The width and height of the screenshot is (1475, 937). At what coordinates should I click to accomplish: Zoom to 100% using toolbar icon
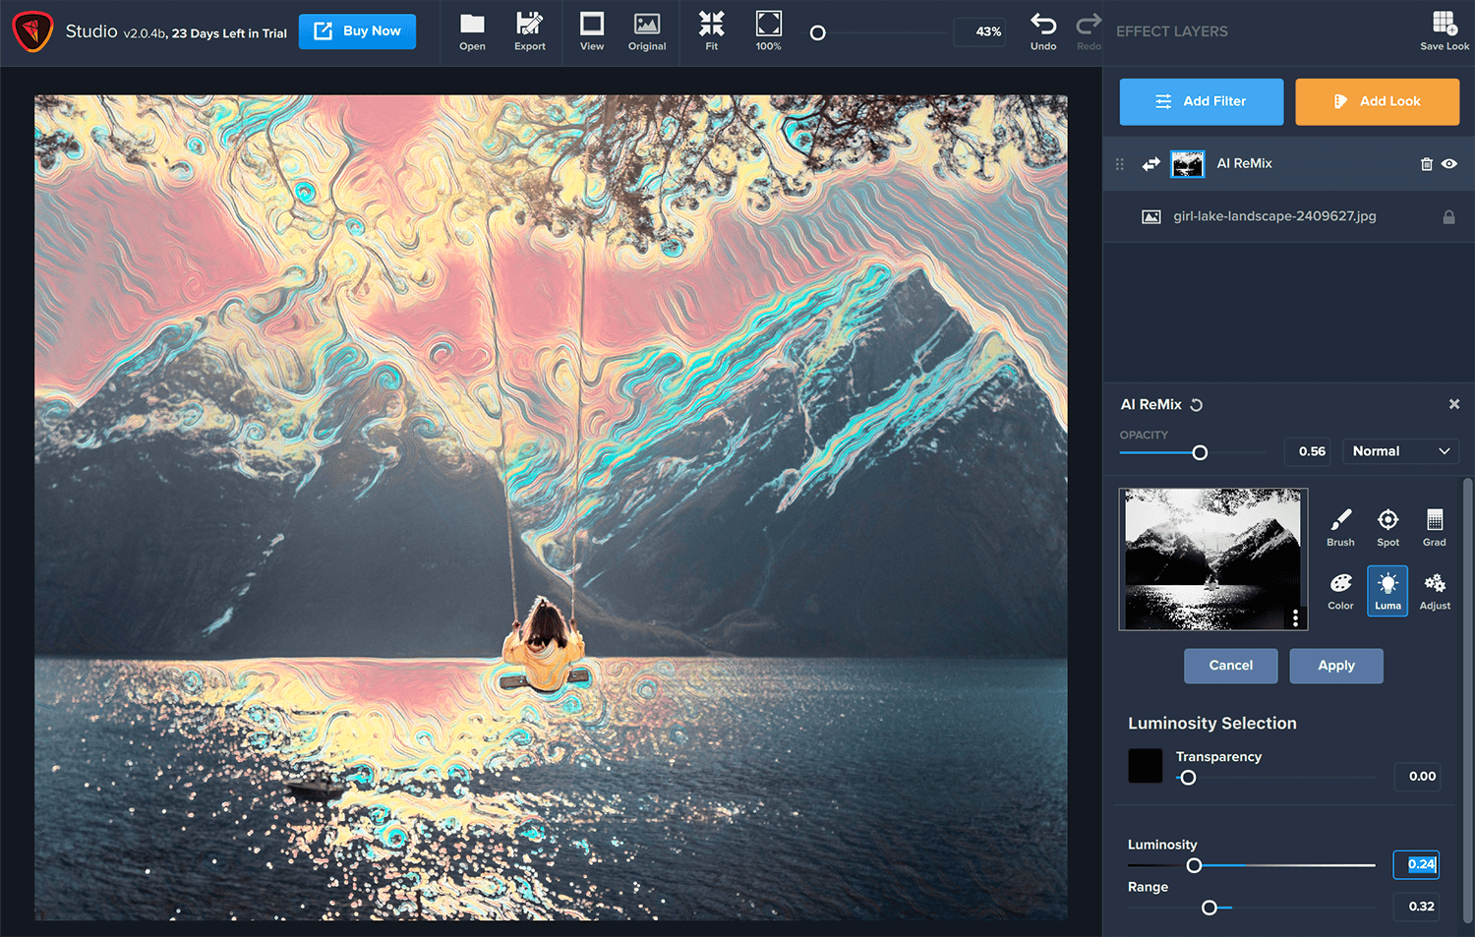[768, 31]
